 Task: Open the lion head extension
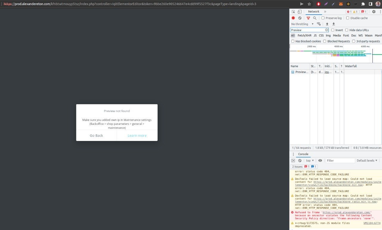(x=348, y=4)
